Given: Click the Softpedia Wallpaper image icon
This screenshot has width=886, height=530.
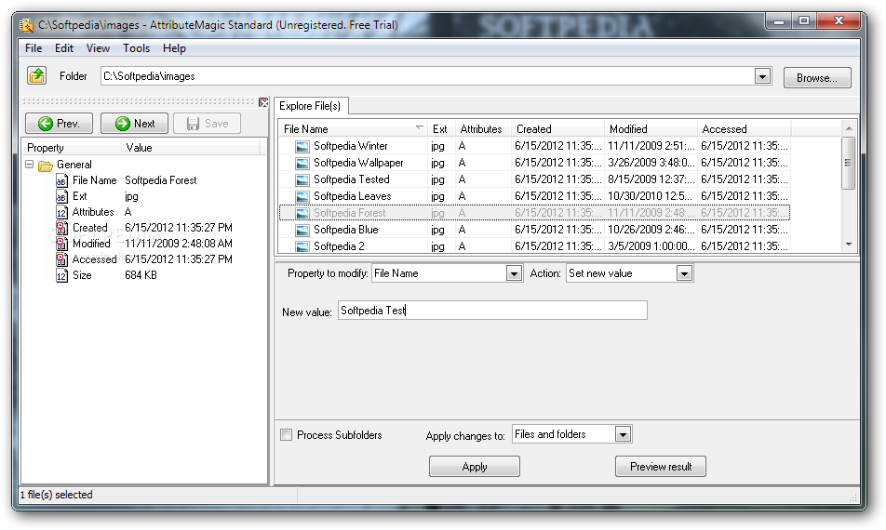Looking at the screenshot, I should click(302, 163).
